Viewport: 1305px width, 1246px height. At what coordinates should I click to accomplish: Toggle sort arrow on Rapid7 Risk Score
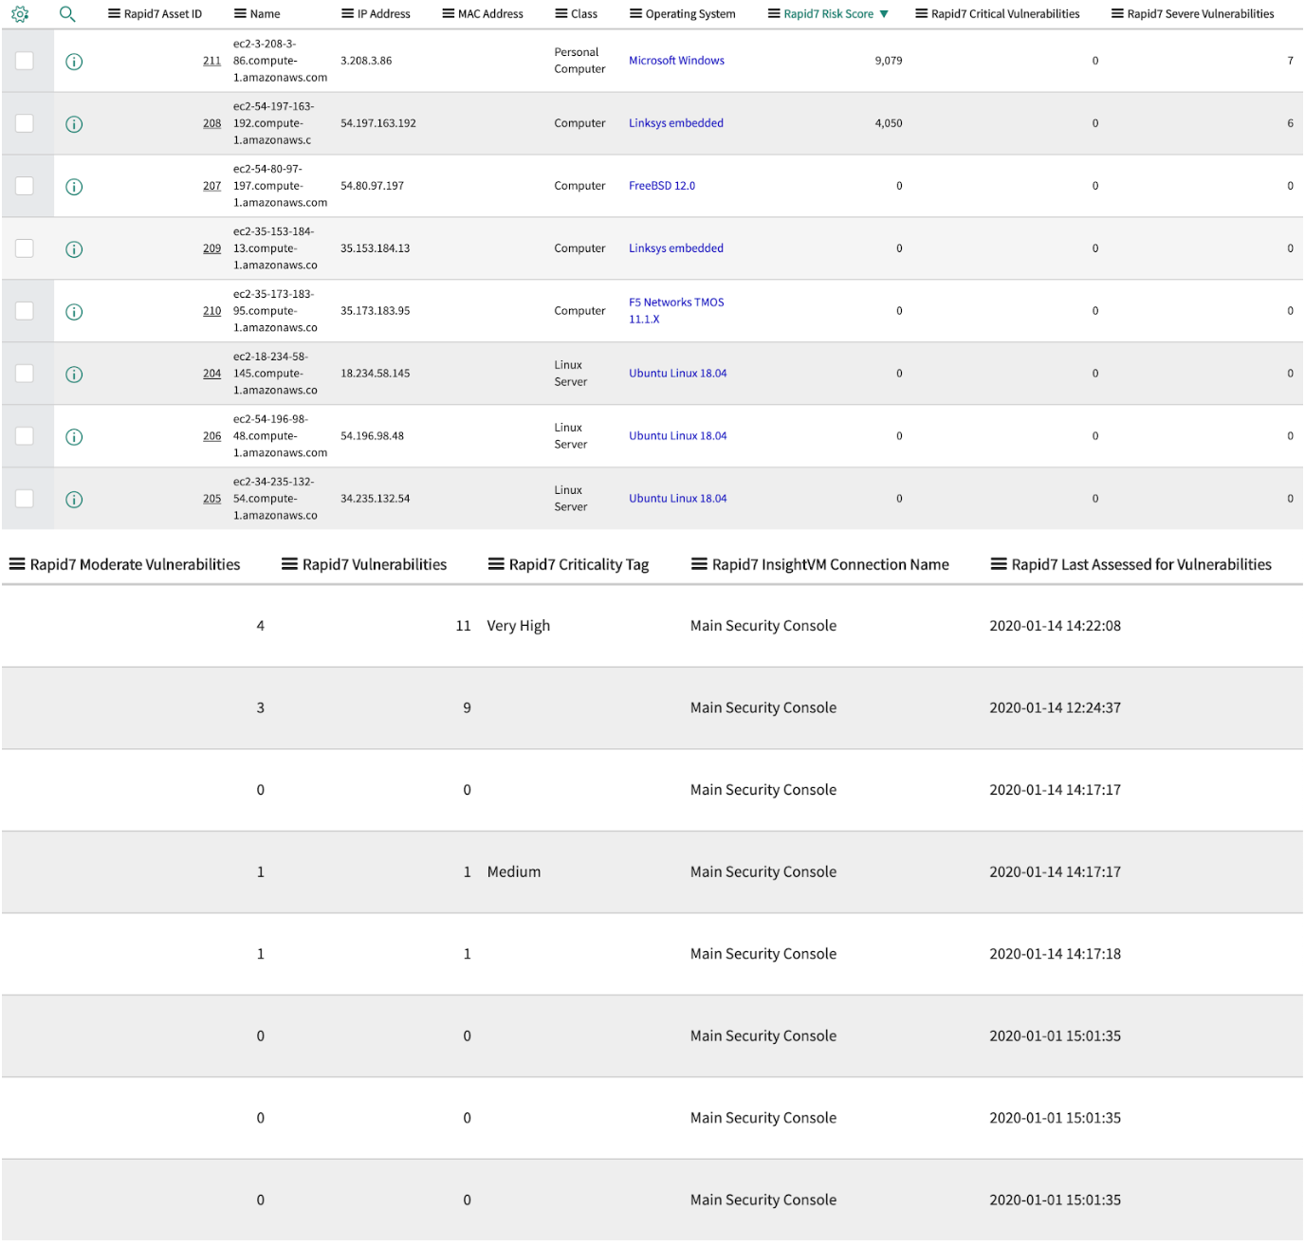coord(884,14)
